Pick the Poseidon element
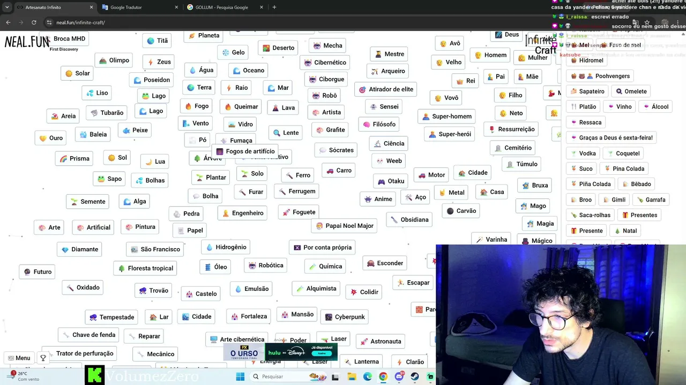This screenshot has width=686, height=385. click(152, 80)
